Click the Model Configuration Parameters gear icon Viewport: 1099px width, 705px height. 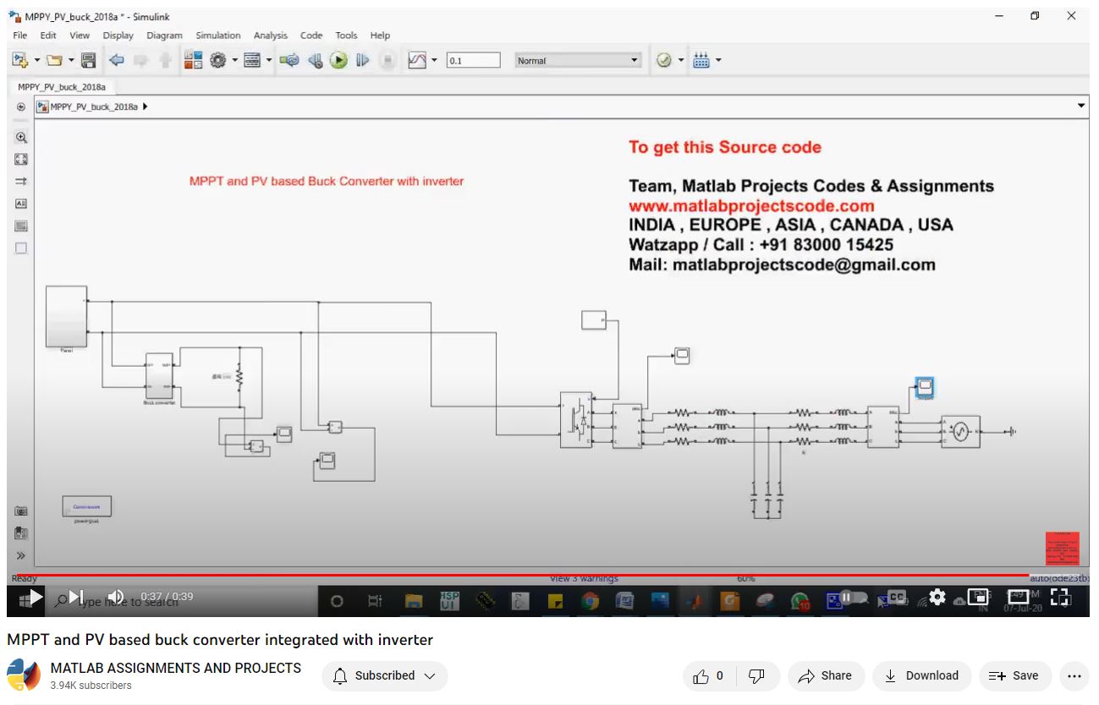pos(218,60)
